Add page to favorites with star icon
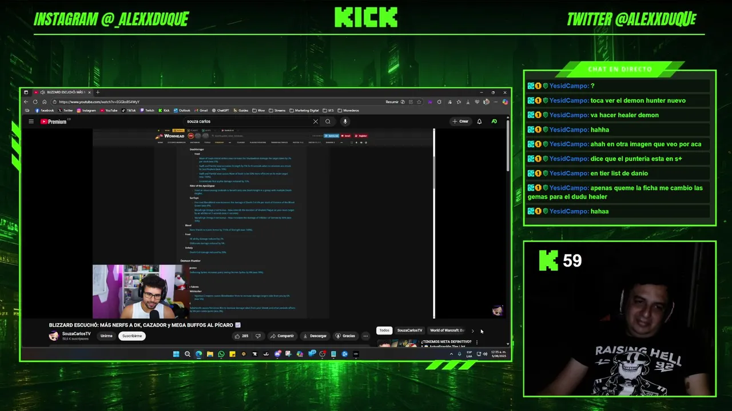This screenshot has width=732, height=411. (x=419, y=102)
